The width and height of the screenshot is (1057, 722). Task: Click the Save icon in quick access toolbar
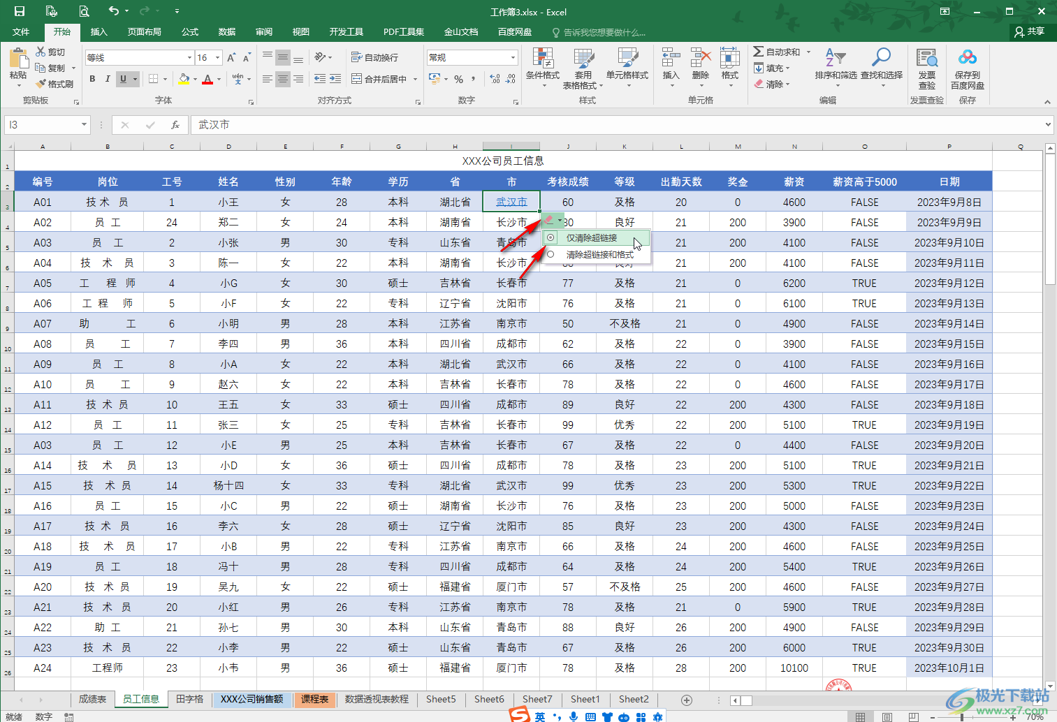[x=20, y=11]
